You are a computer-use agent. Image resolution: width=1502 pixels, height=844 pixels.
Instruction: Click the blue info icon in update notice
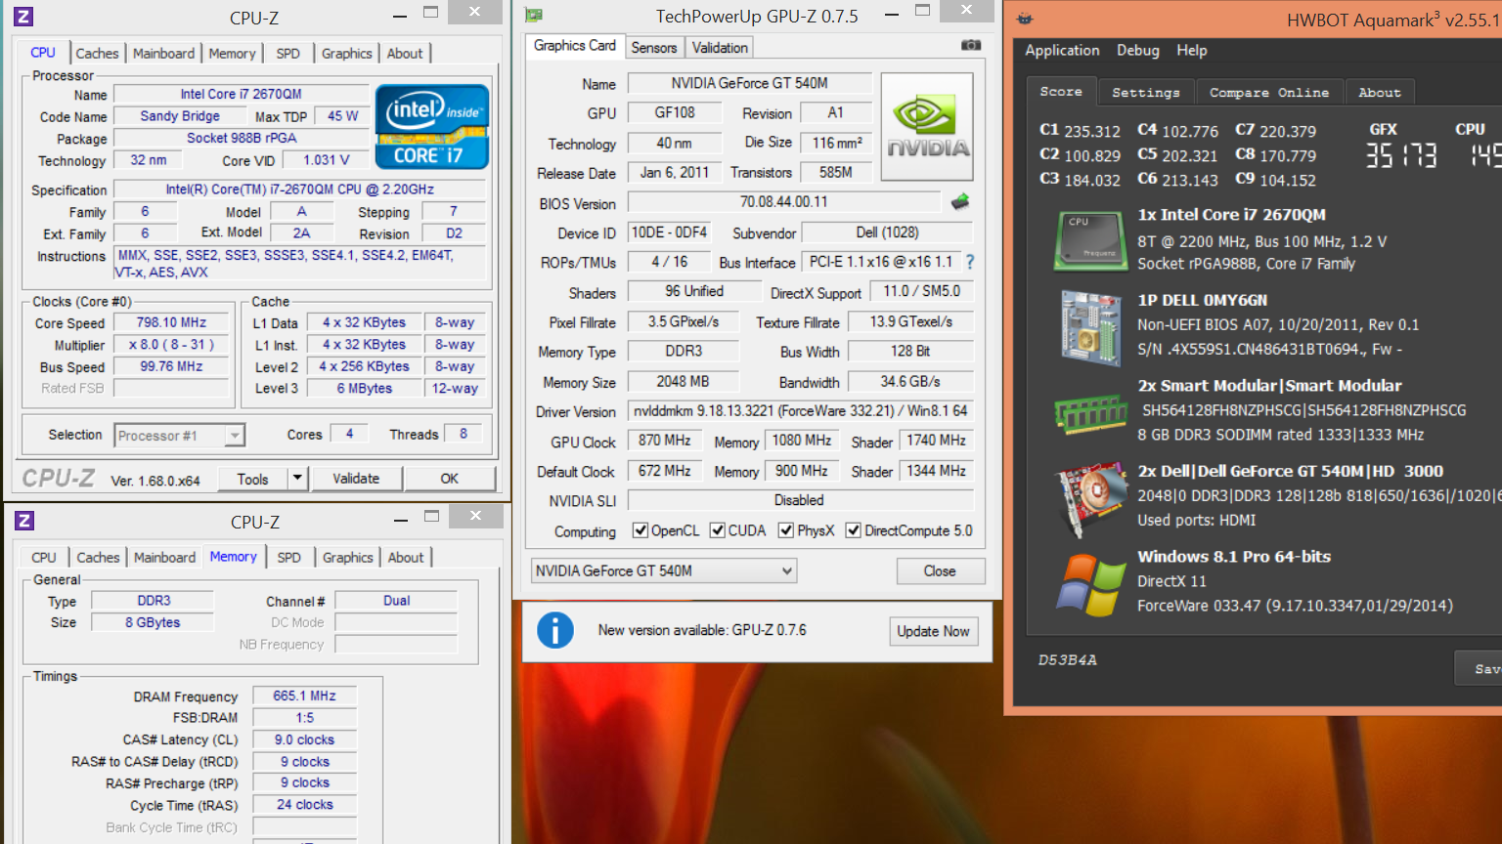coord(555,630)
